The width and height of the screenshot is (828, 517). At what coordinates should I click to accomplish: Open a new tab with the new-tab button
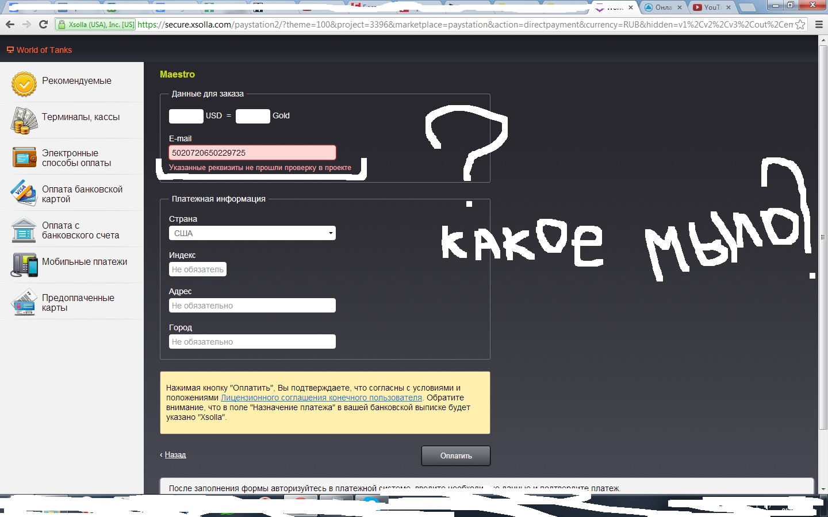coord(747,7)
